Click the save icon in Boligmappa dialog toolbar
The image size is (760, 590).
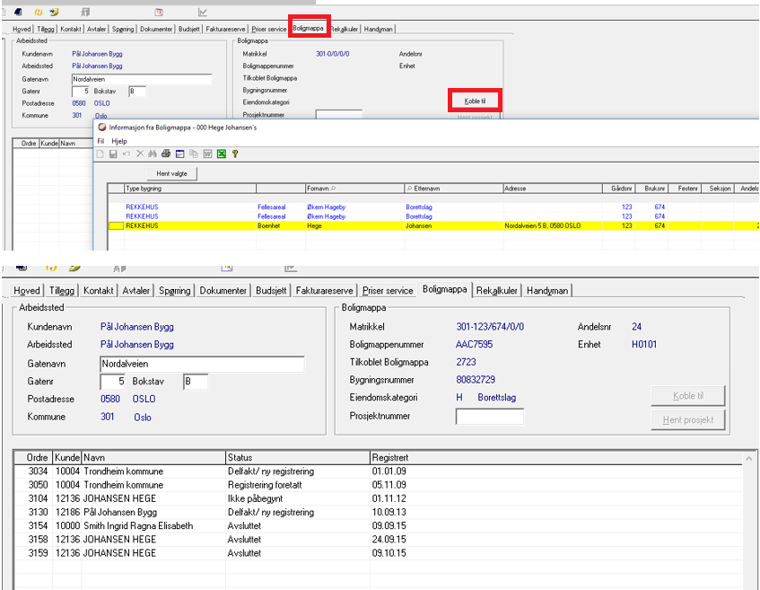(113, 154)
